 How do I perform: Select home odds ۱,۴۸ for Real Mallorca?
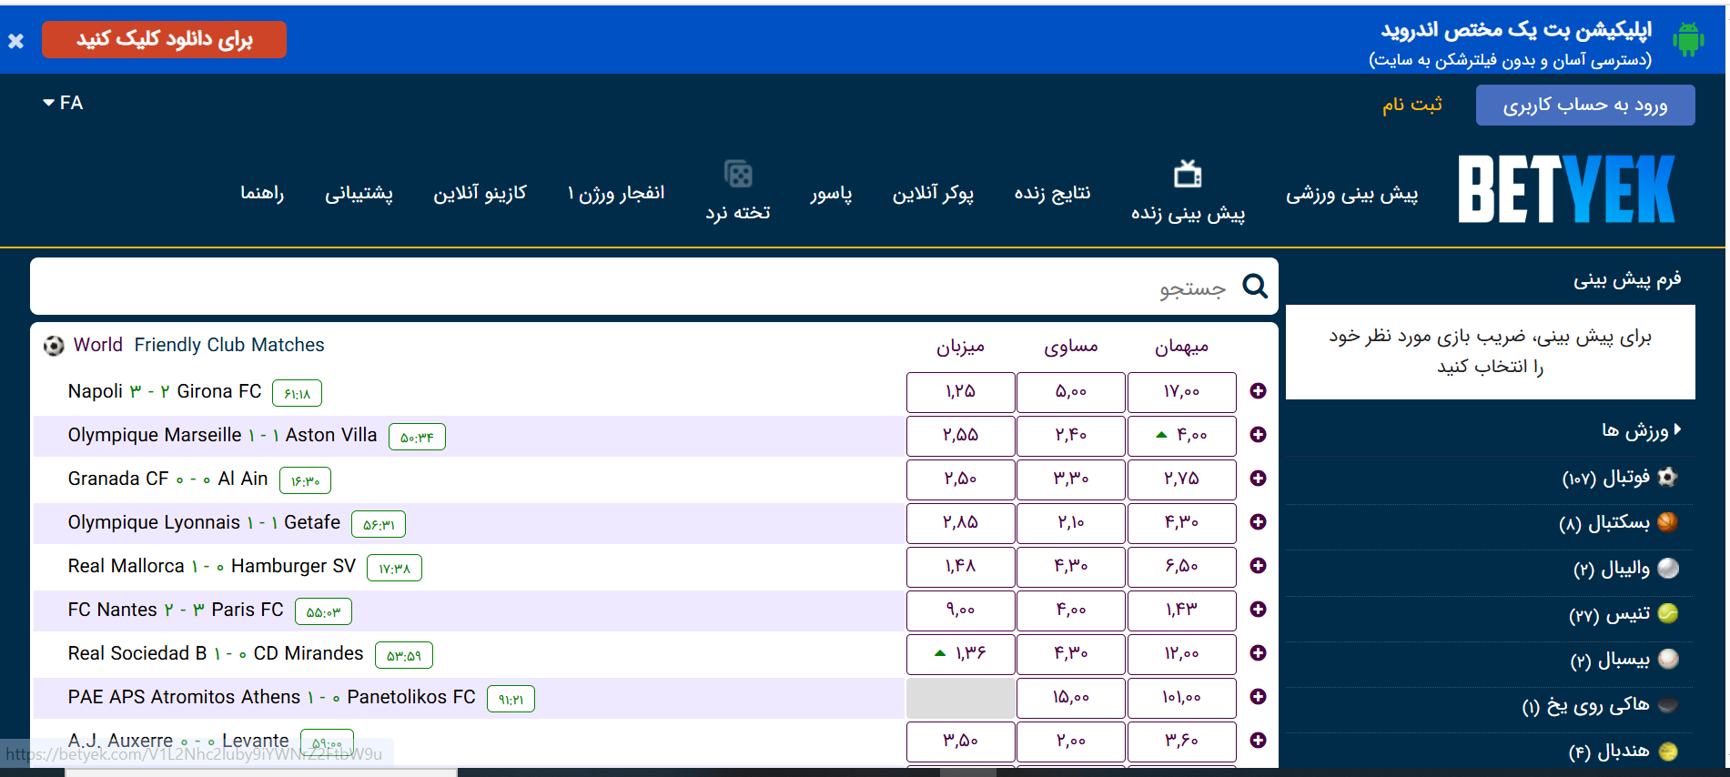click(960, 567)
